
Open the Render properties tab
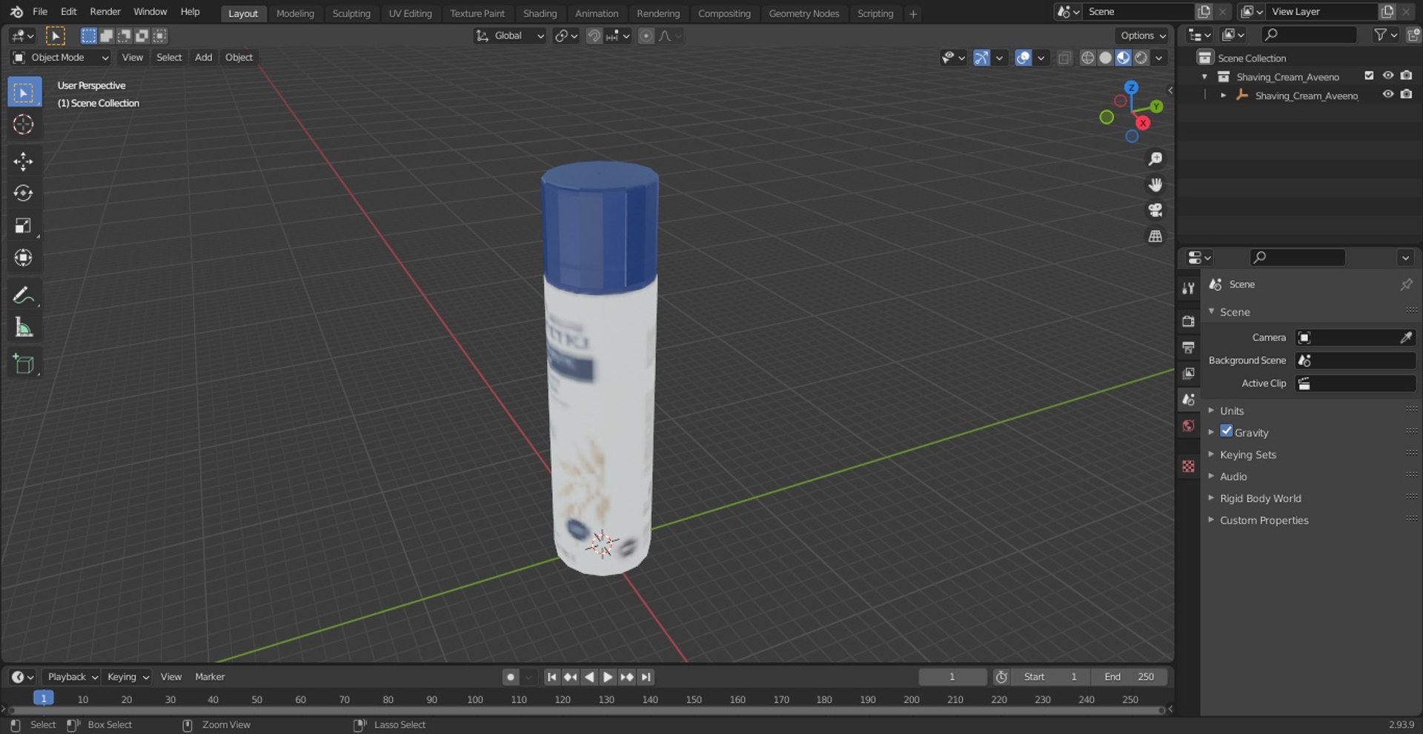[x=1189, y=321]
